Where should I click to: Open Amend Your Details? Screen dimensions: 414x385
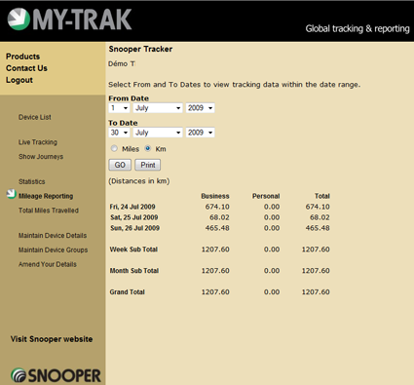48,264
